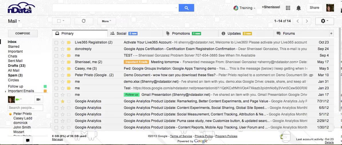The height and width of the screenshot is (145, 342).
Task: Click the attachment paperclip on Demo Document
Action: tap(311, 75)
